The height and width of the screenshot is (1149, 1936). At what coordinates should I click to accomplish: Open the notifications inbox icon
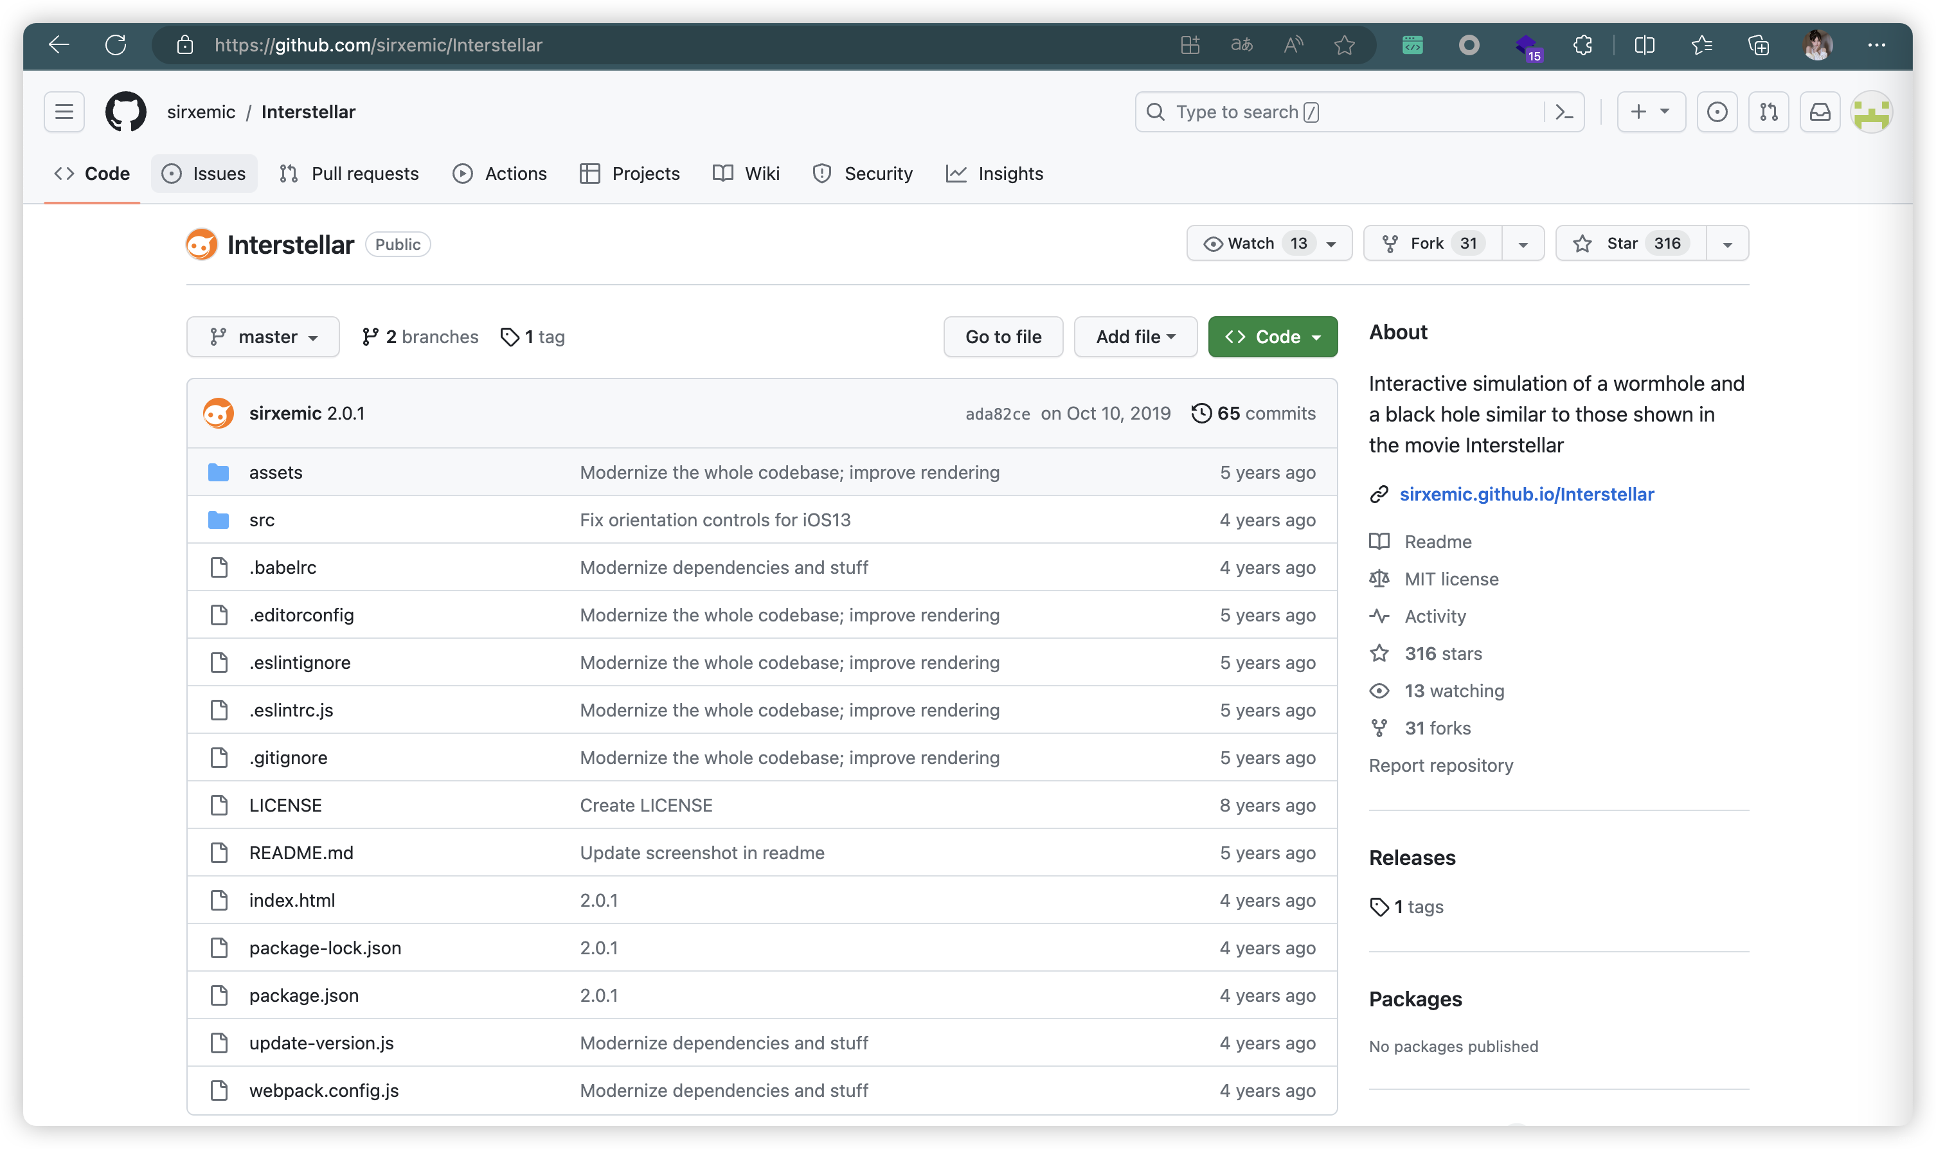coord(1820,112)
